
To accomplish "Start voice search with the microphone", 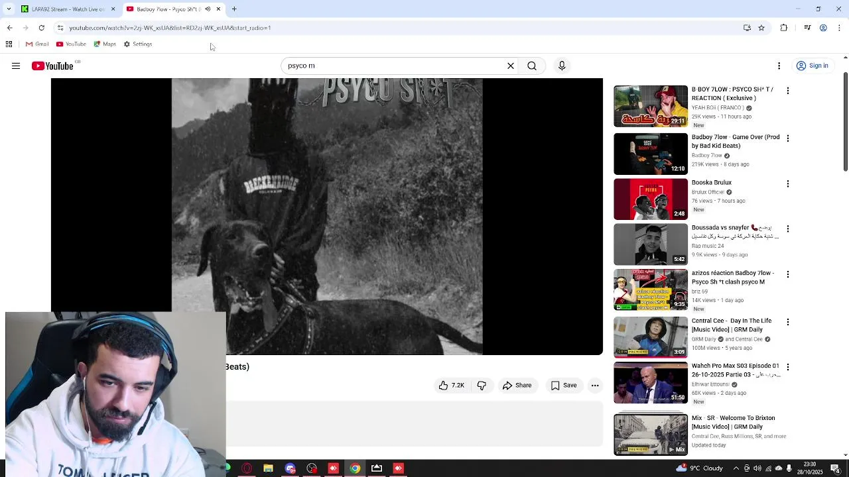I will [x=562, y=66].
